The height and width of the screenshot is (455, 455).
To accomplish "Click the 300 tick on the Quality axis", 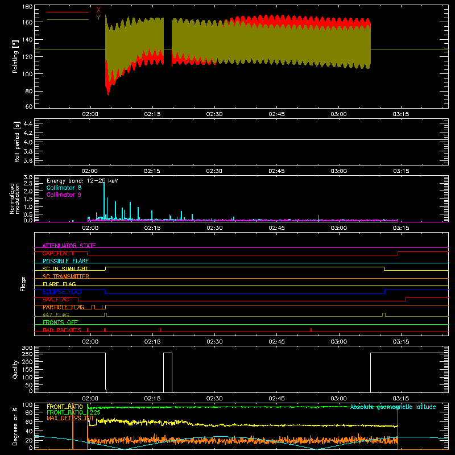I will [27, 348].
